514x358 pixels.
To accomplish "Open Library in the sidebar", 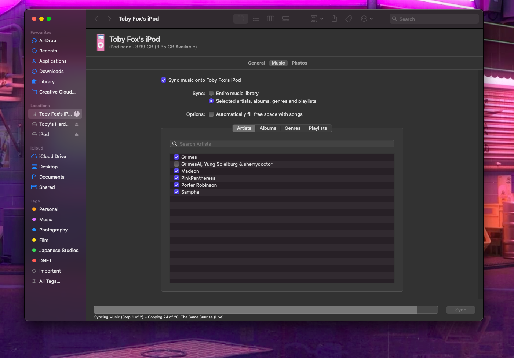I will tap(47, 81).
